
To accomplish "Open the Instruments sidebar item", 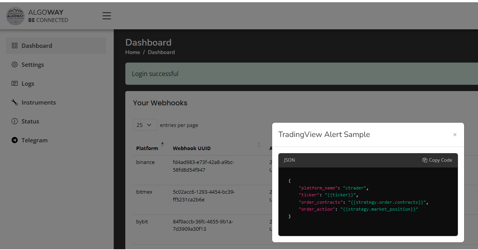I will coord(56,102).
